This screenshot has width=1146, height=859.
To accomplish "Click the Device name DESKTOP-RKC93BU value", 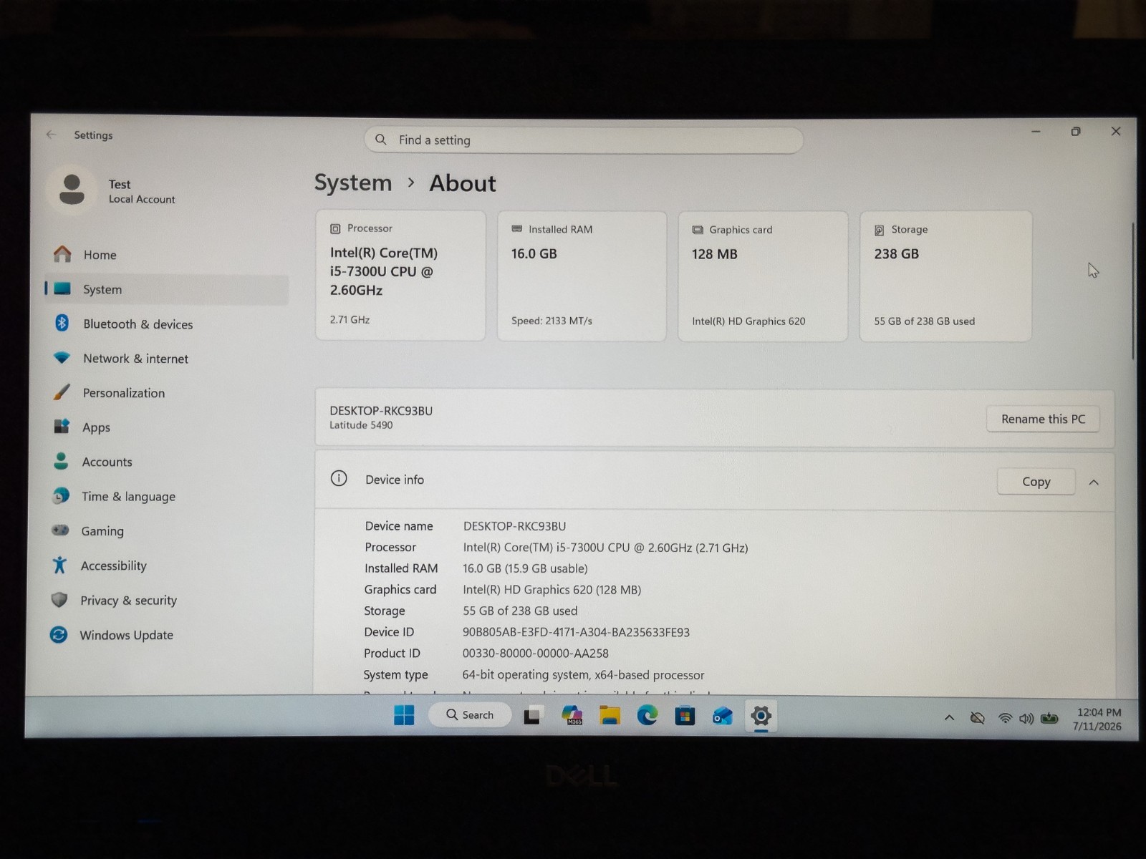I will click(x=514, y=526).
